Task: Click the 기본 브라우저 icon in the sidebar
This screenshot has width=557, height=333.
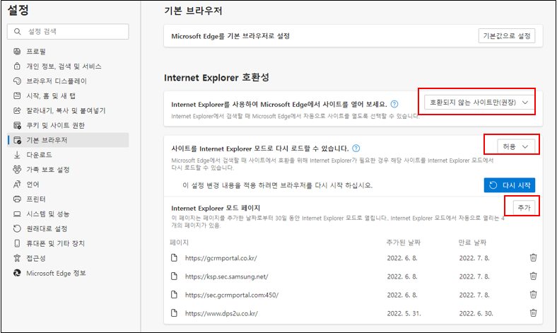Action: point(17,140)
